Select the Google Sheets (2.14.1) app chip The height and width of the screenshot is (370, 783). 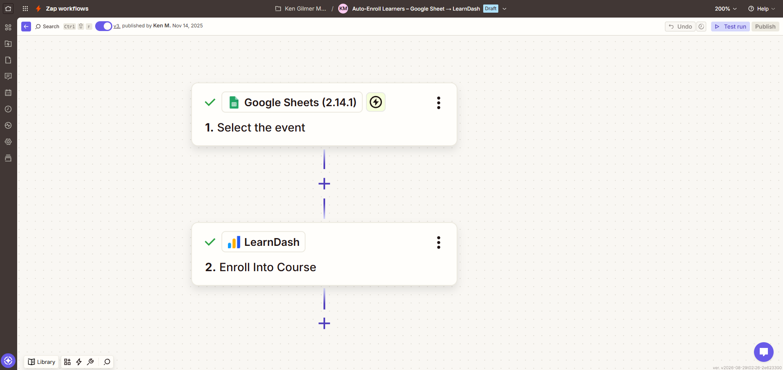[292, 102]
